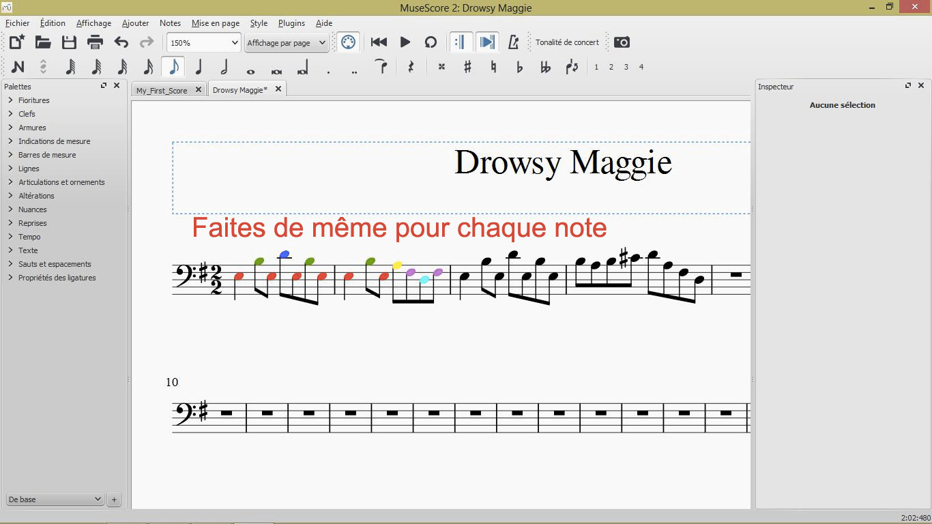Open the Plugins menu
Viewport: 932px width, 524px height.
coord(291,23)
